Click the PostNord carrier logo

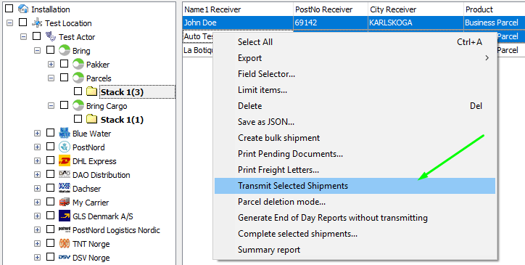click(x=65, y=147)
